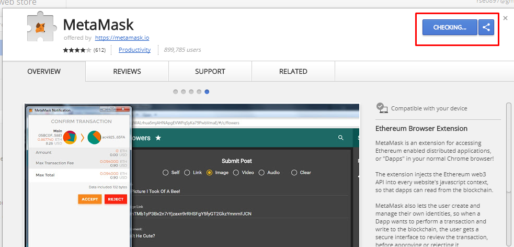Click the '899,785 users' text
Screen dimensions: 514x247
pos(182,50)
